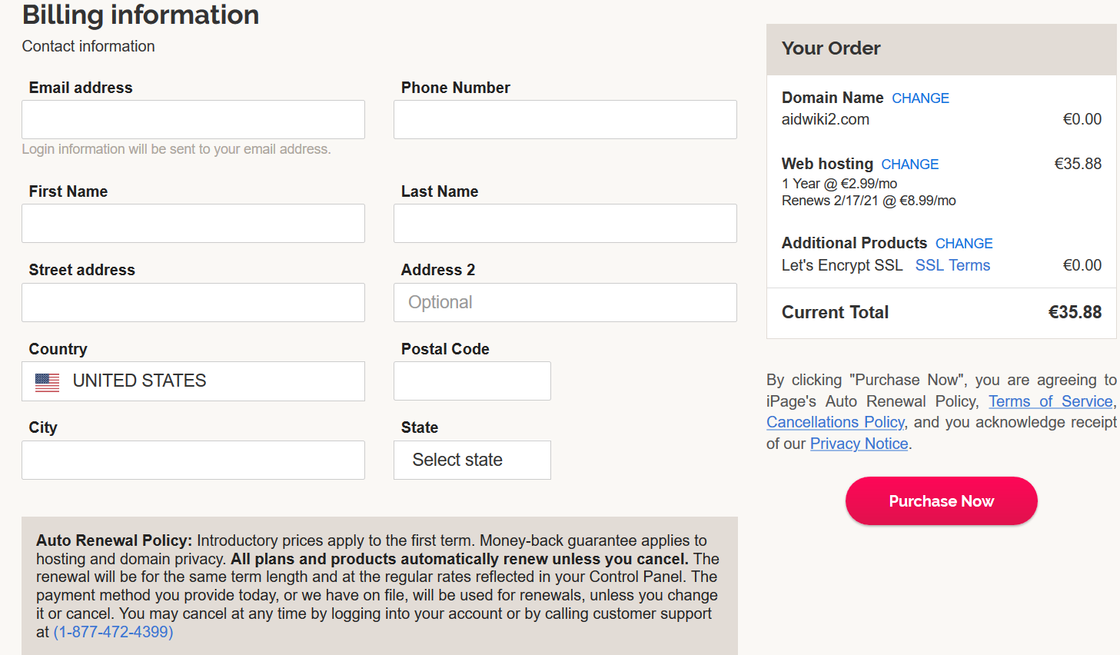Select the Last Name input box
Viewport: 1120px width, 655px height.
[x=565, y=224]
